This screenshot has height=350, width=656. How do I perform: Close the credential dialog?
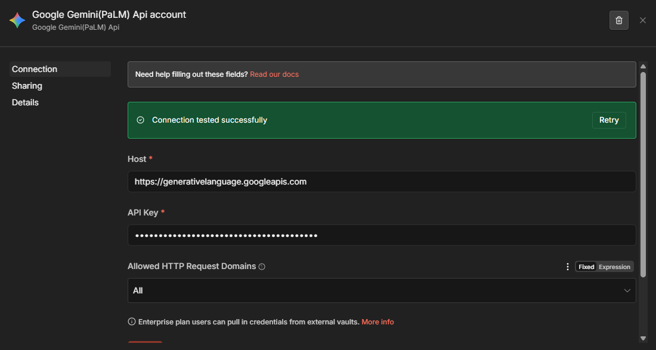(643, 20)
